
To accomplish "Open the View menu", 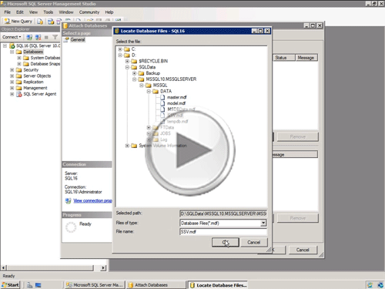I will pyautogui.click(x=33, y=12).
